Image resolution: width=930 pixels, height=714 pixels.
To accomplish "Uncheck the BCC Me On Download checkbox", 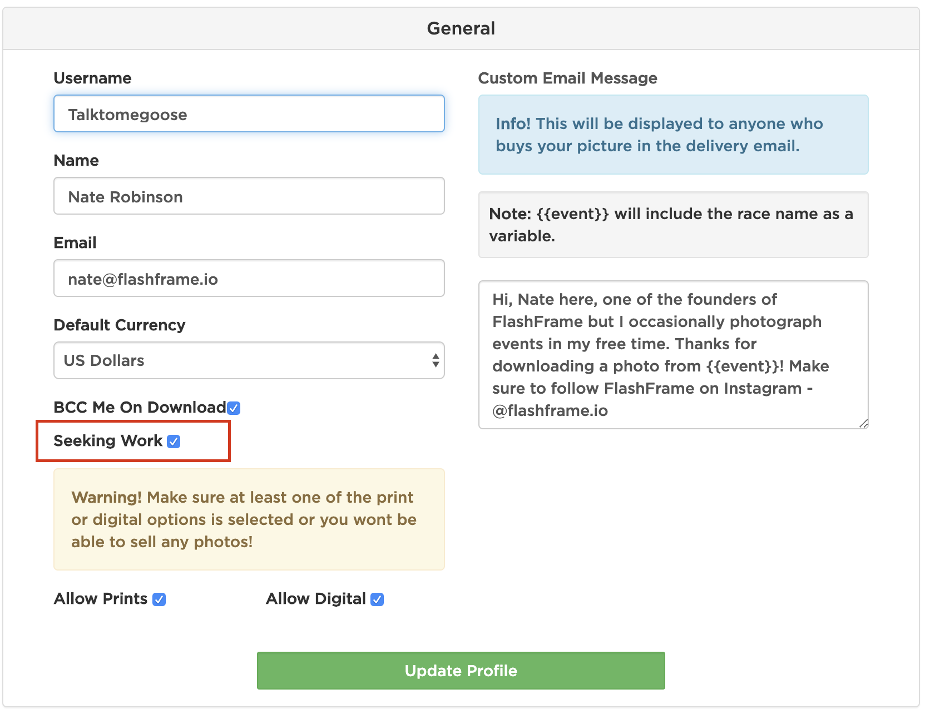I will (234, 408).
